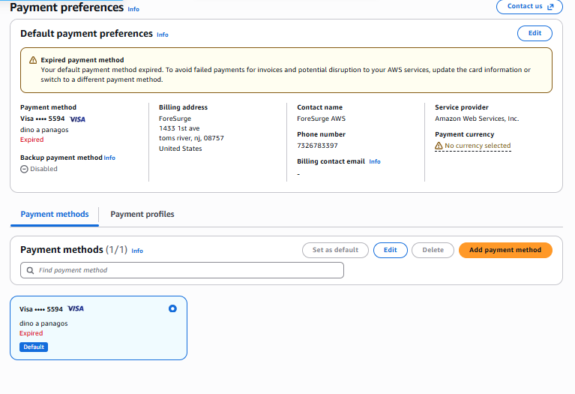The height and width of the screenshot is (394, 575).
Task: Open the Payment methods tab
Action: (x=55, y=214)
